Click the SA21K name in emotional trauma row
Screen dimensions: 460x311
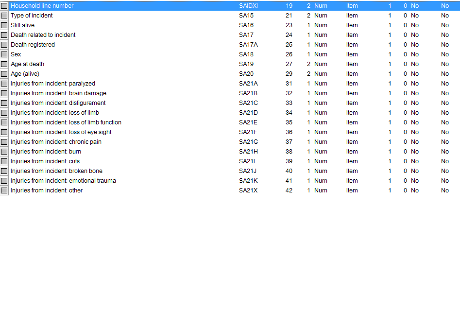pyautogui.click(x=248, y=181)
